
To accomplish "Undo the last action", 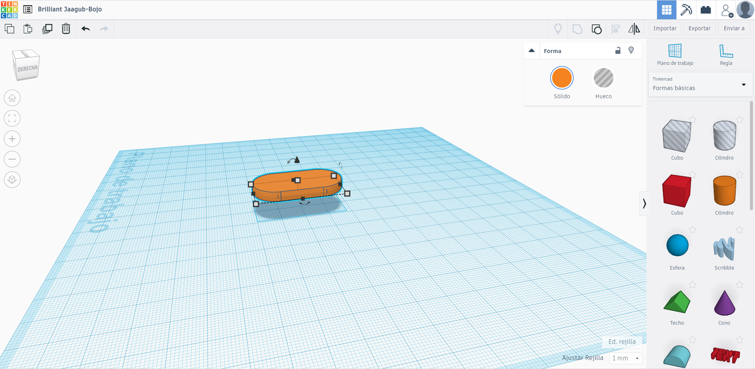I will point(86,29).
